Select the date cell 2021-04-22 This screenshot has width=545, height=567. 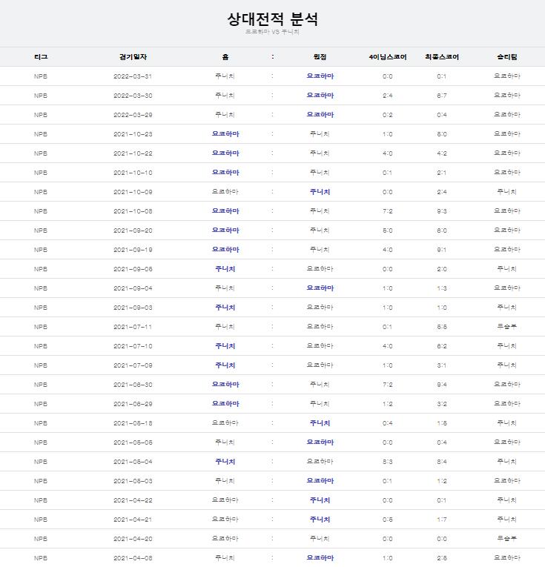[x=133, y=500]
